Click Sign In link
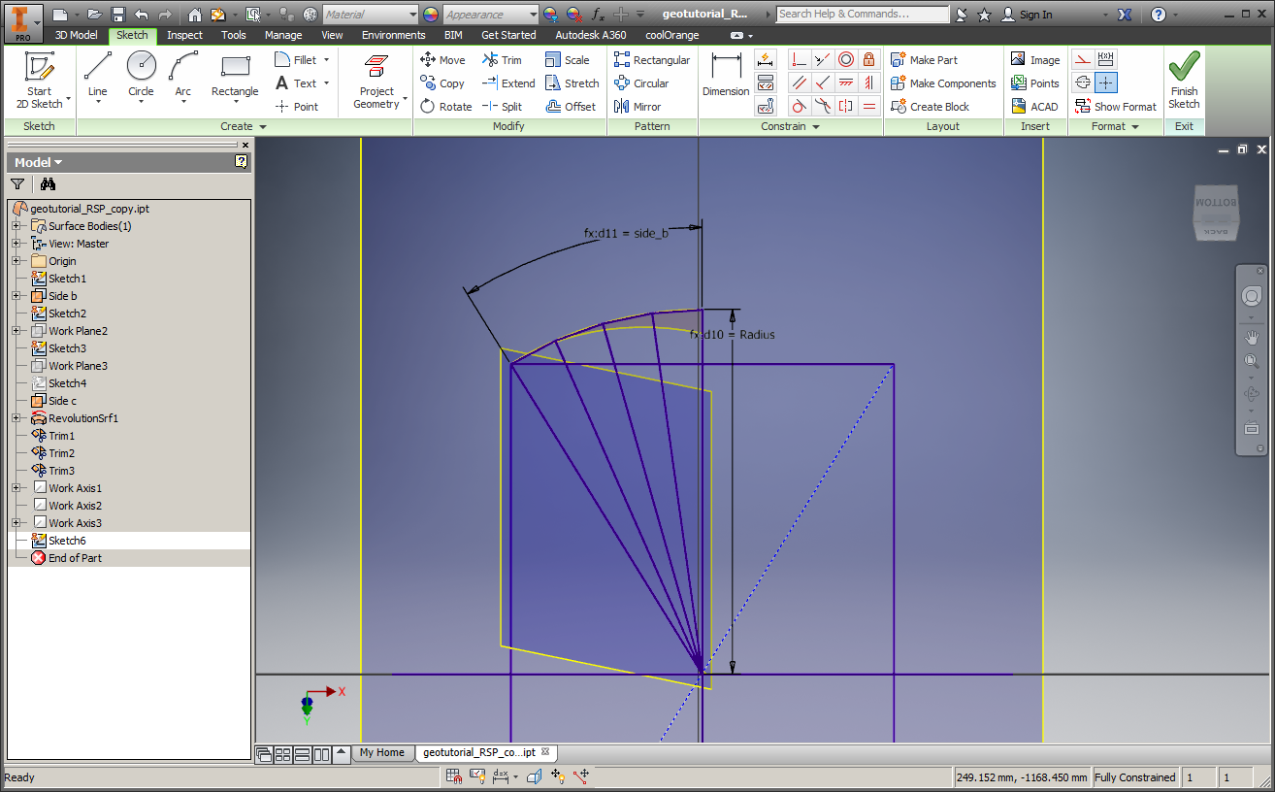The width and height of the screenshot is (1275, 792). click(x=1035, y=15)
